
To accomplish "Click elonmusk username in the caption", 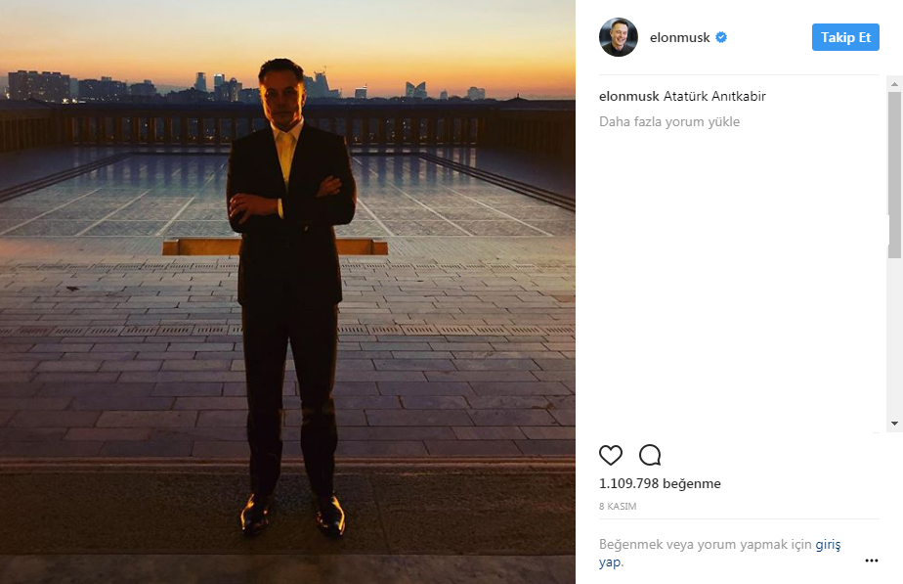I will click(x=628, y=97).
